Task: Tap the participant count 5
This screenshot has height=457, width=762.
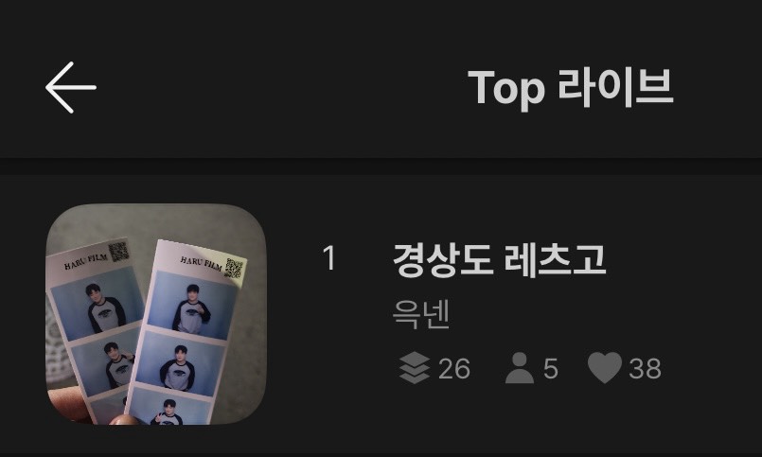Action: [x=551, y=369]
